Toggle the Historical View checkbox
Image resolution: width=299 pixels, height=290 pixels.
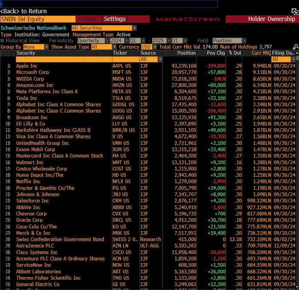(x=3, y=41)
